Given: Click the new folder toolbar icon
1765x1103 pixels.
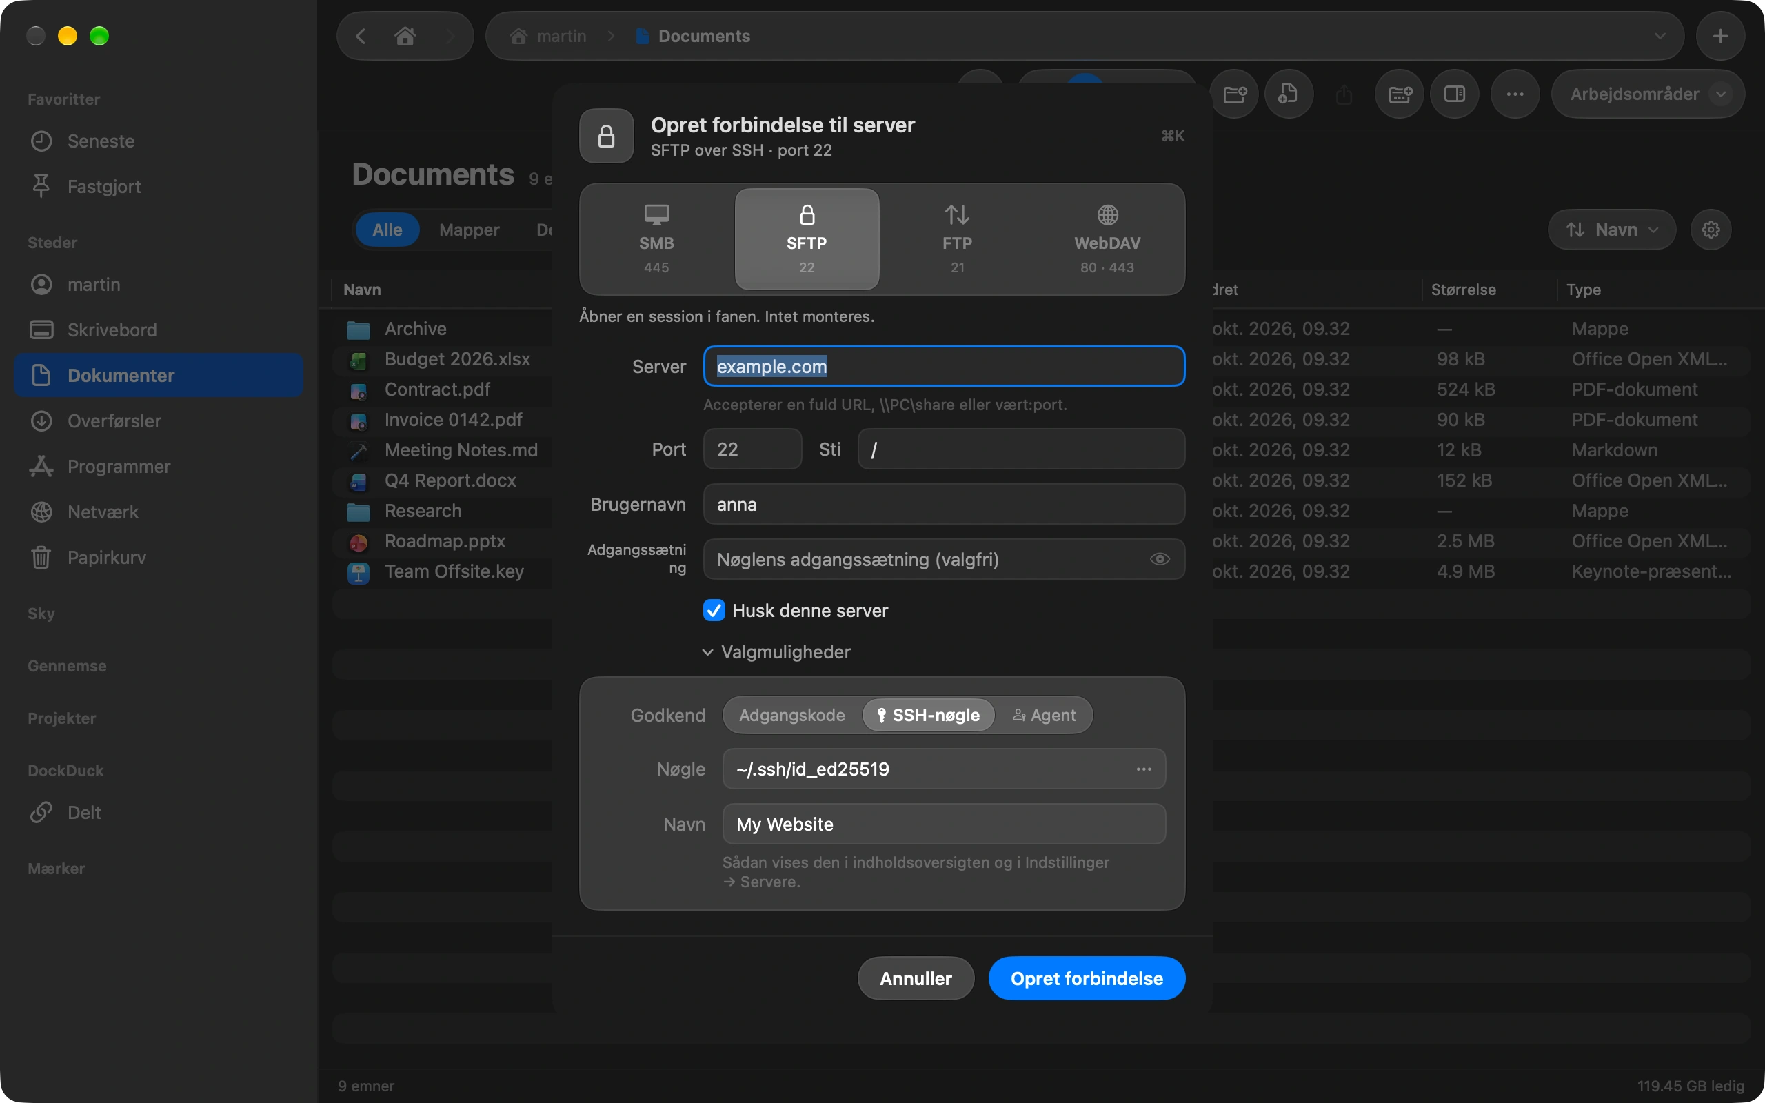Looking at the screenshot, I should (1234, 94).
